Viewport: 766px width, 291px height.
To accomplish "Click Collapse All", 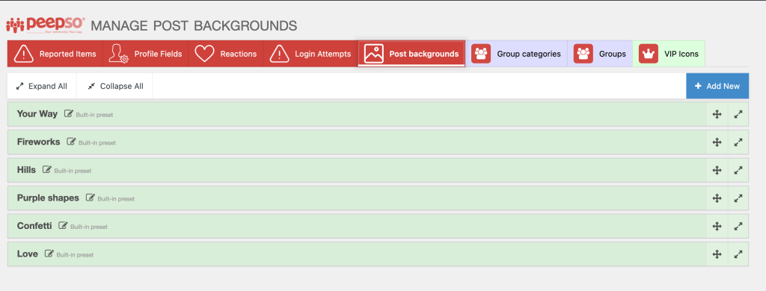I will click(114, 86).
